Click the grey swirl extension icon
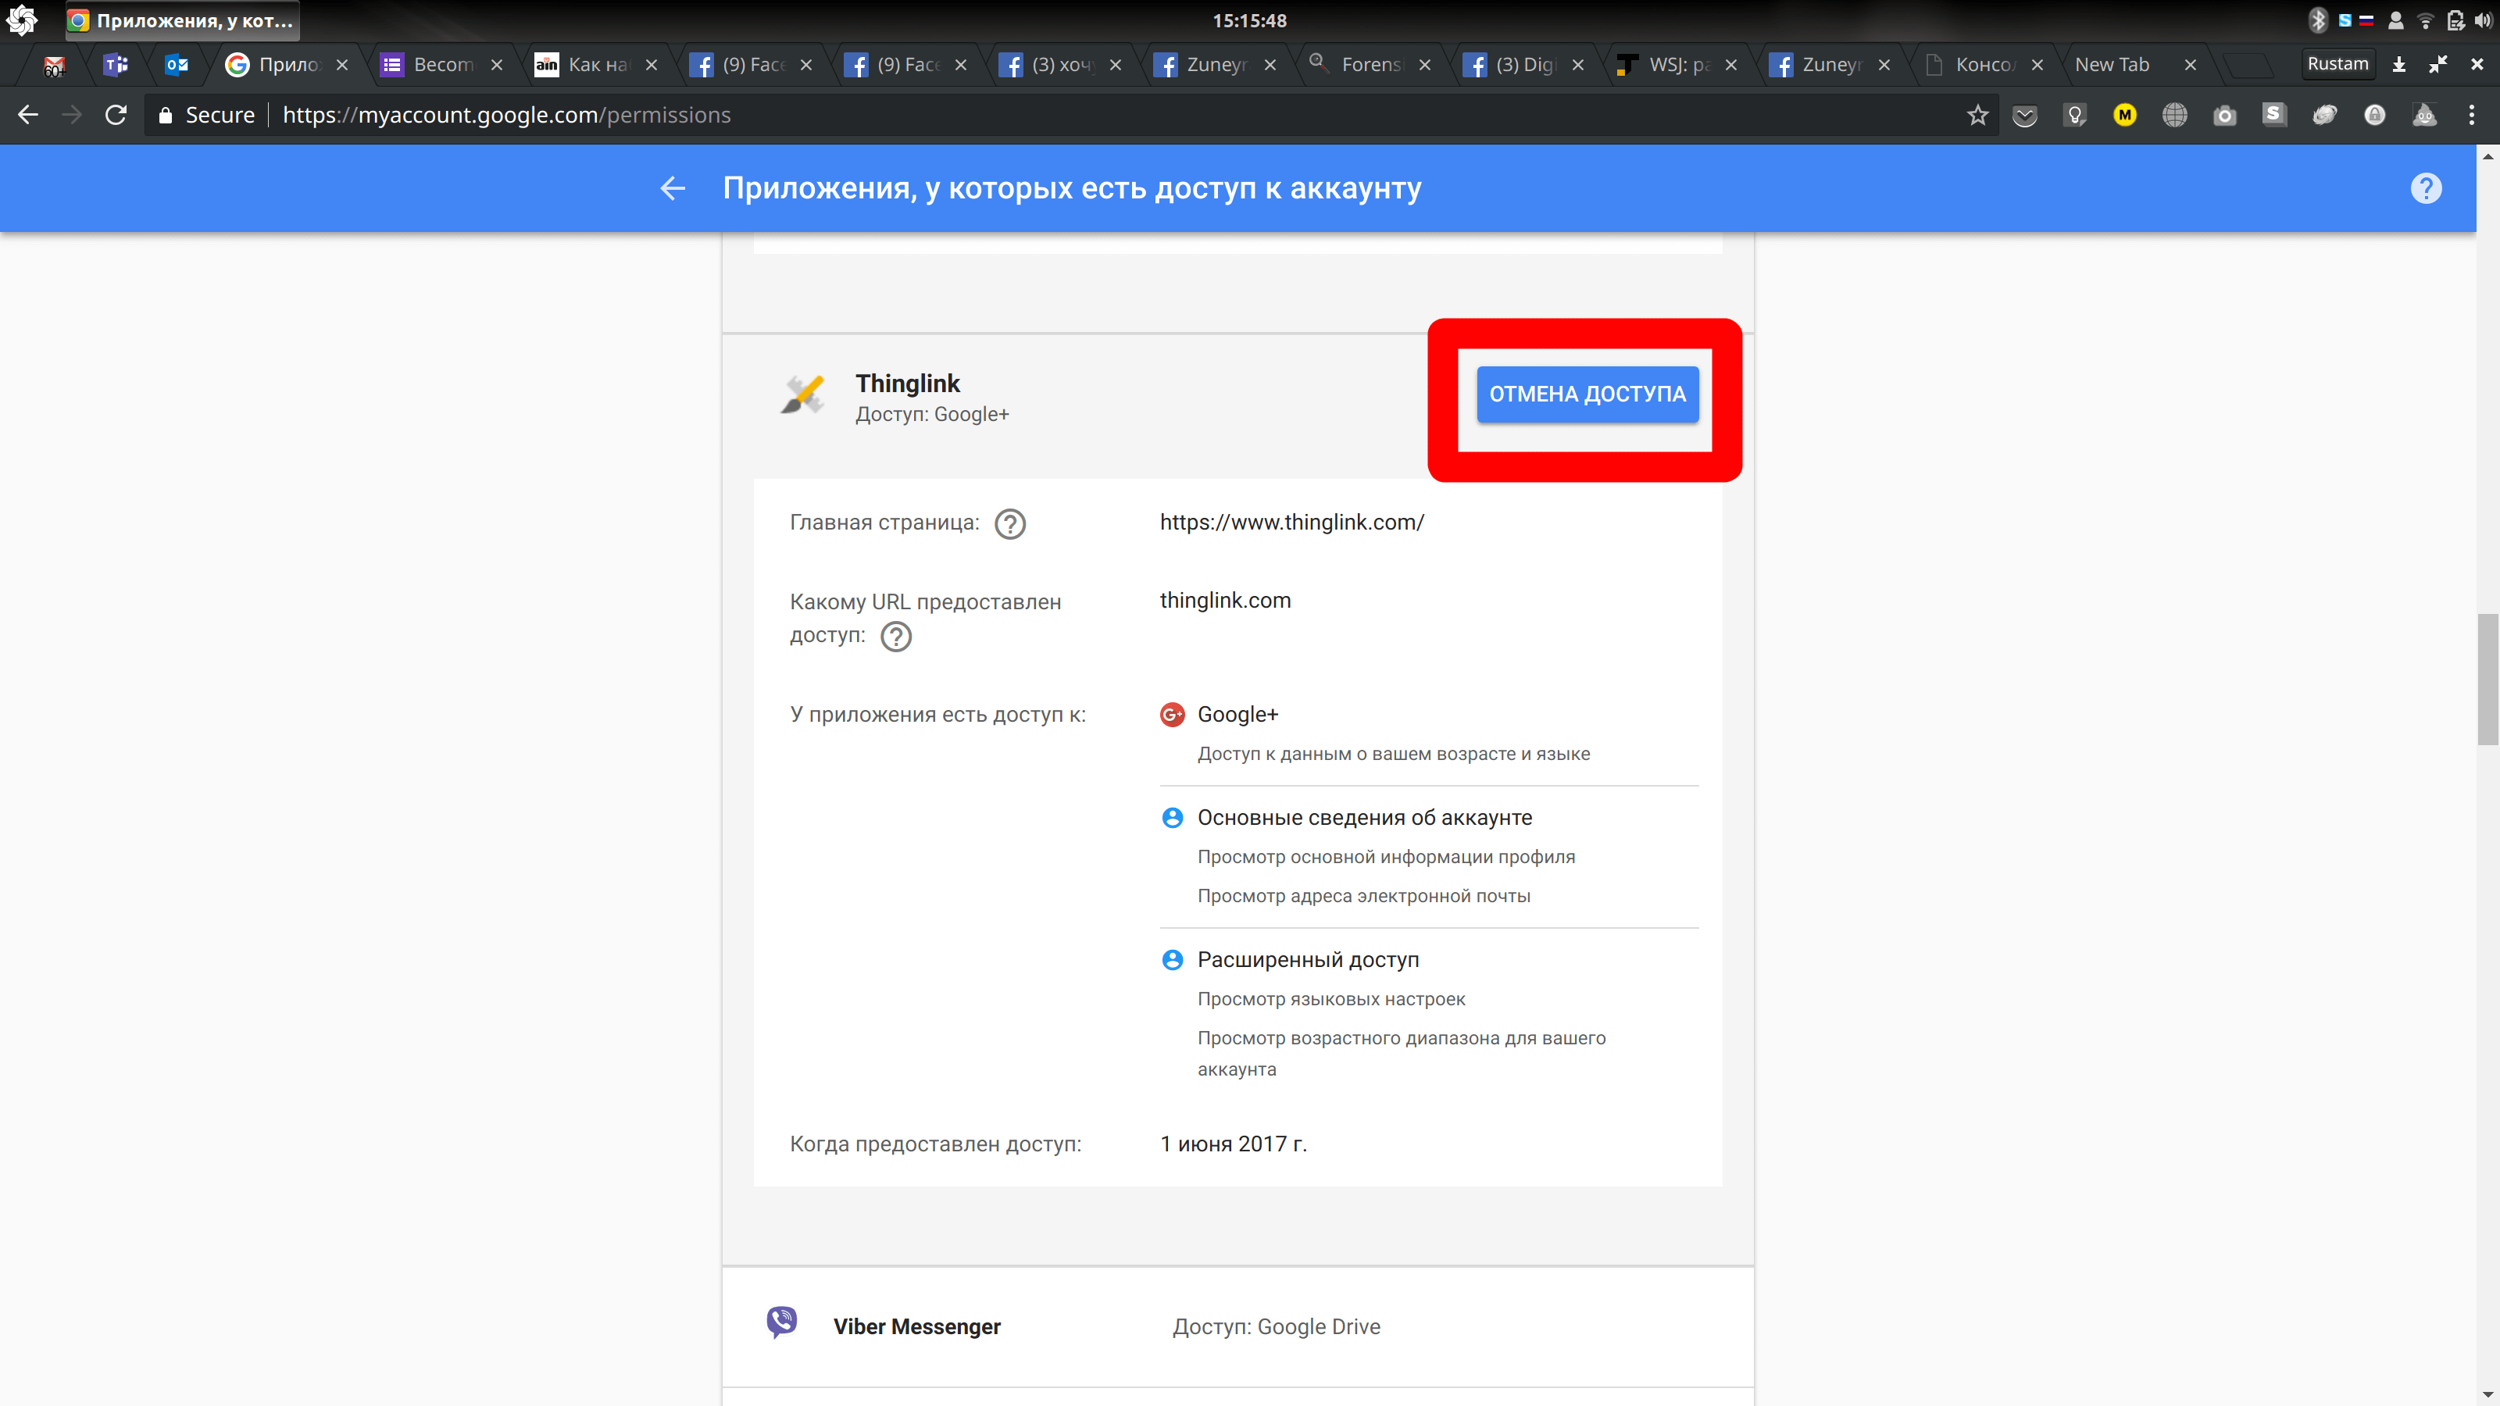2500x1406 pixels. point(2324,116)
